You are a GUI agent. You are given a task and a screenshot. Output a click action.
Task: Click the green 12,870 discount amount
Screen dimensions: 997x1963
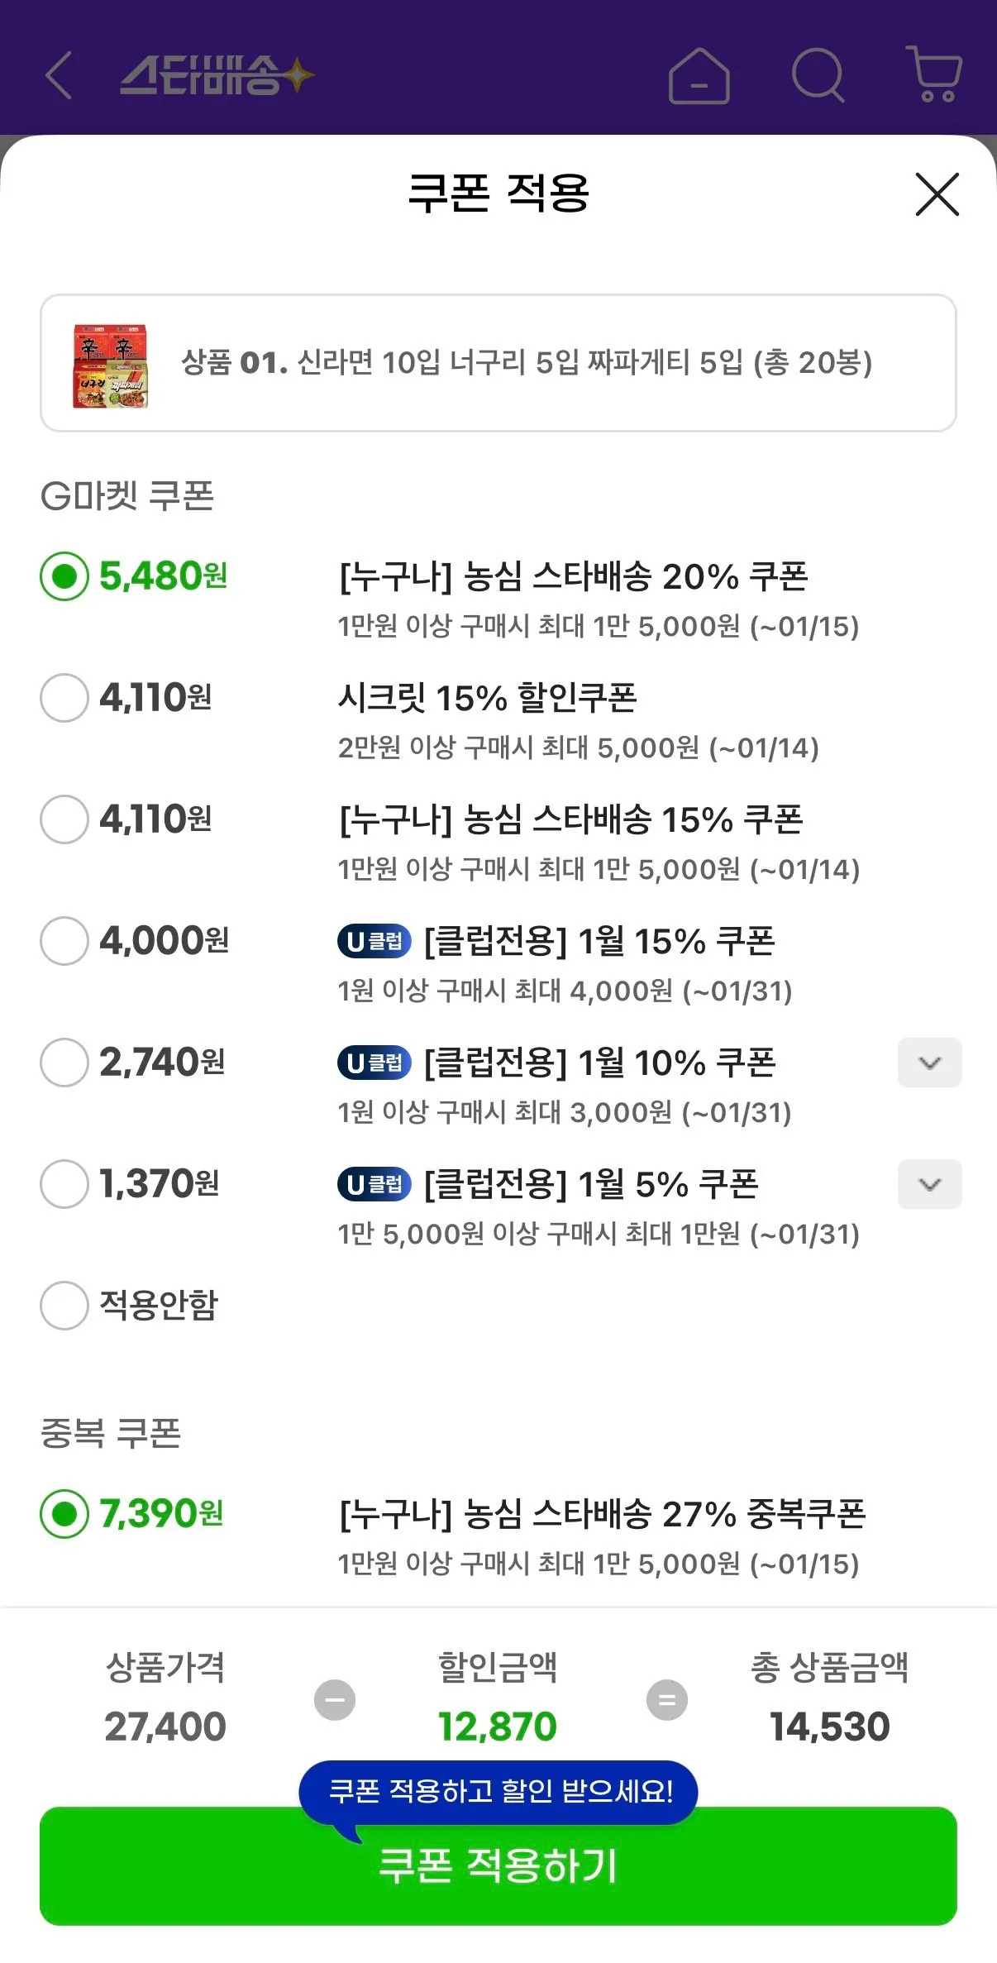(498, 1727)
